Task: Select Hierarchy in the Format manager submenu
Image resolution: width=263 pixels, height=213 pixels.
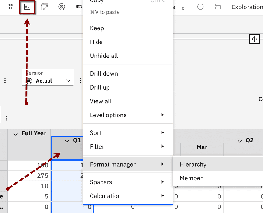Action: [193, 164]
